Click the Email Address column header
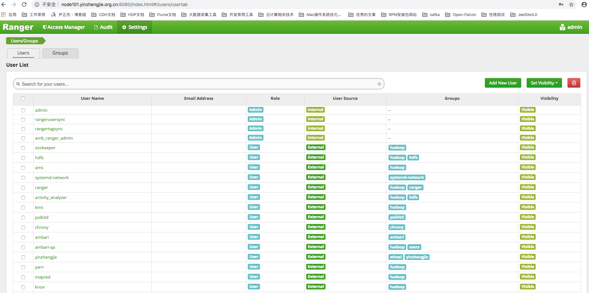This screenshot has height=293, width=589. coord(199,99)
